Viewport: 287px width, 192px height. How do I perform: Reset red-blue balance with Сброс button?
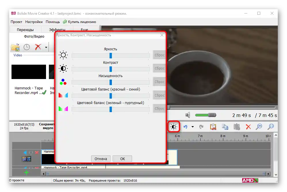click(x=159, y=95)
